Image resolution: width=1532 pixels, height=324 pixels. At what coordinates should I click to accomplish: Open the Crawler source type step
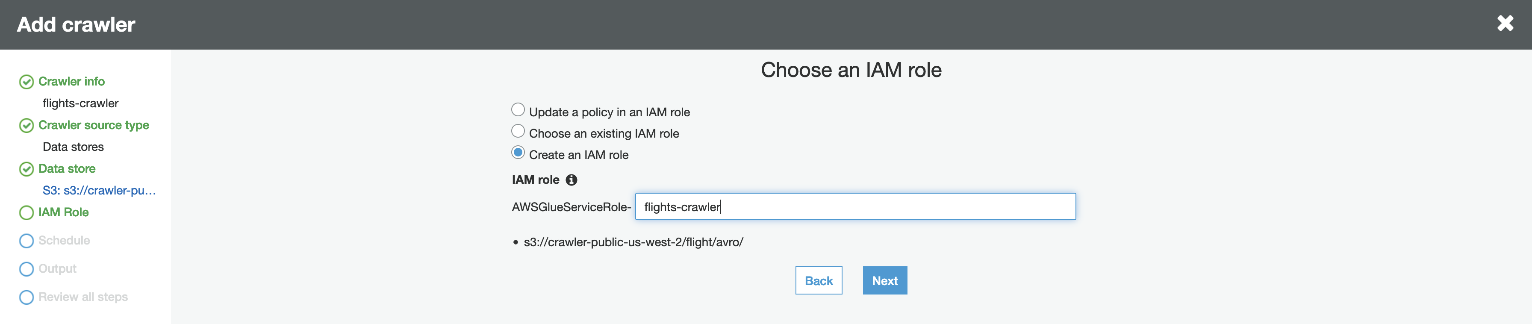coord(93,125)
